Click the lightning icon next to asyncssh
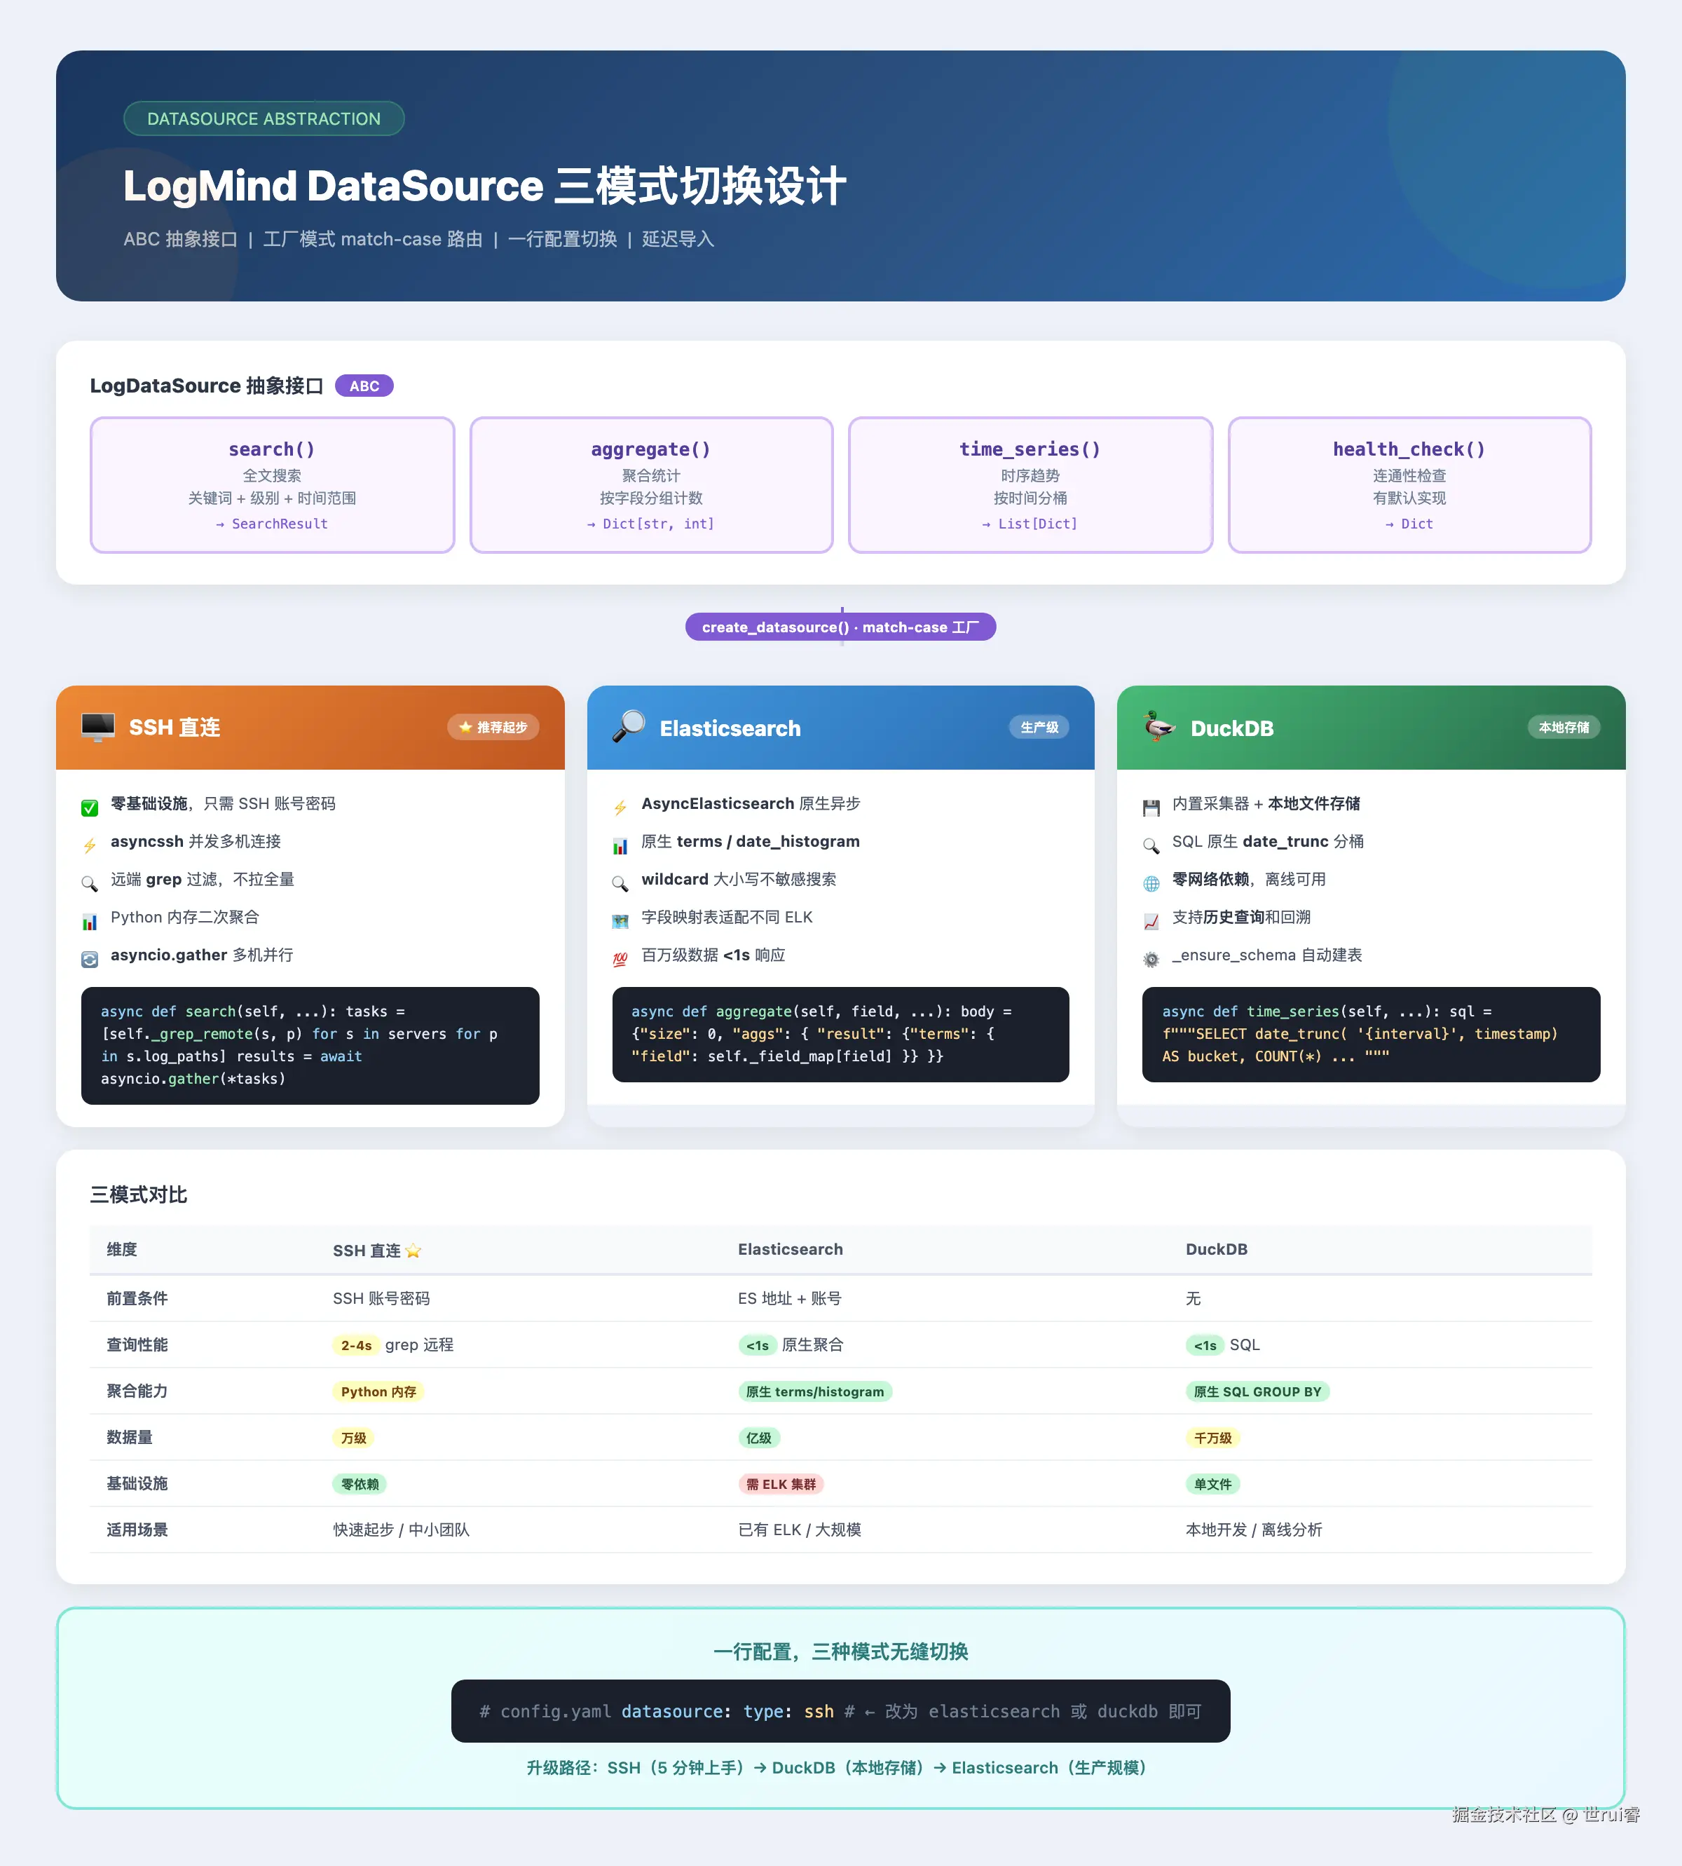The width and height of the screenshot is (1682, 1866). pyautogui.click(x=90, y=845)
